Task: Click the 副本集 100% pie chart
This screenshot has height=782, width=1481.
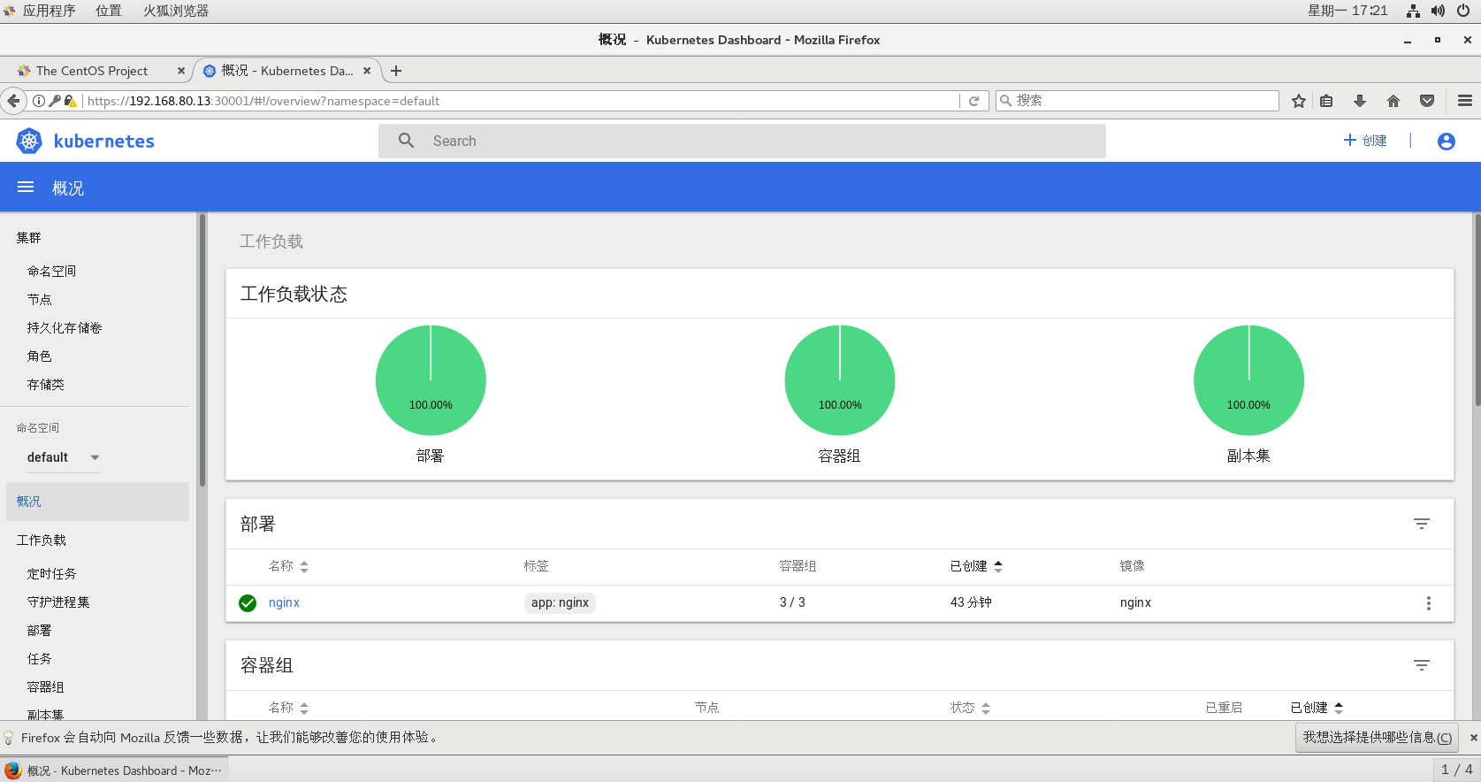Action: point(1248,380)
